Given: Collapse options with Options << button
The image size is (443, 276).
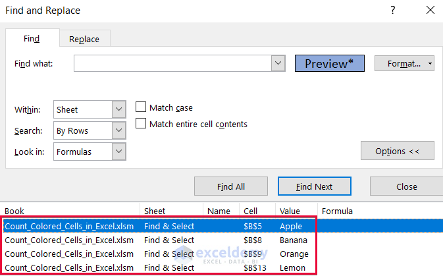Looking at the screenshot, I should pos(397,151).
